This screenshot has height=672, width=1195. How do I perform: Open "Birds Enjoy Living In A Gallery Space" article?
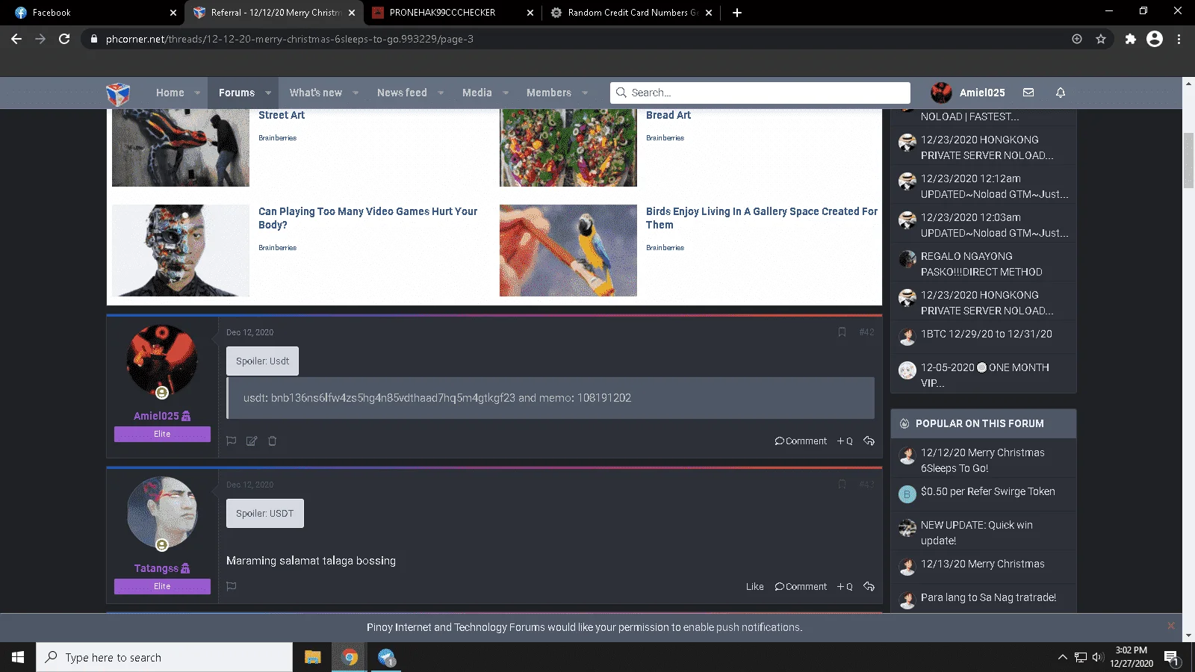(762, 218)
